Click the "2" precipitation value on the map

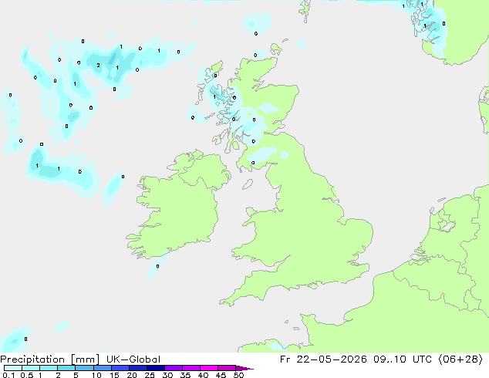coord(98,65)
